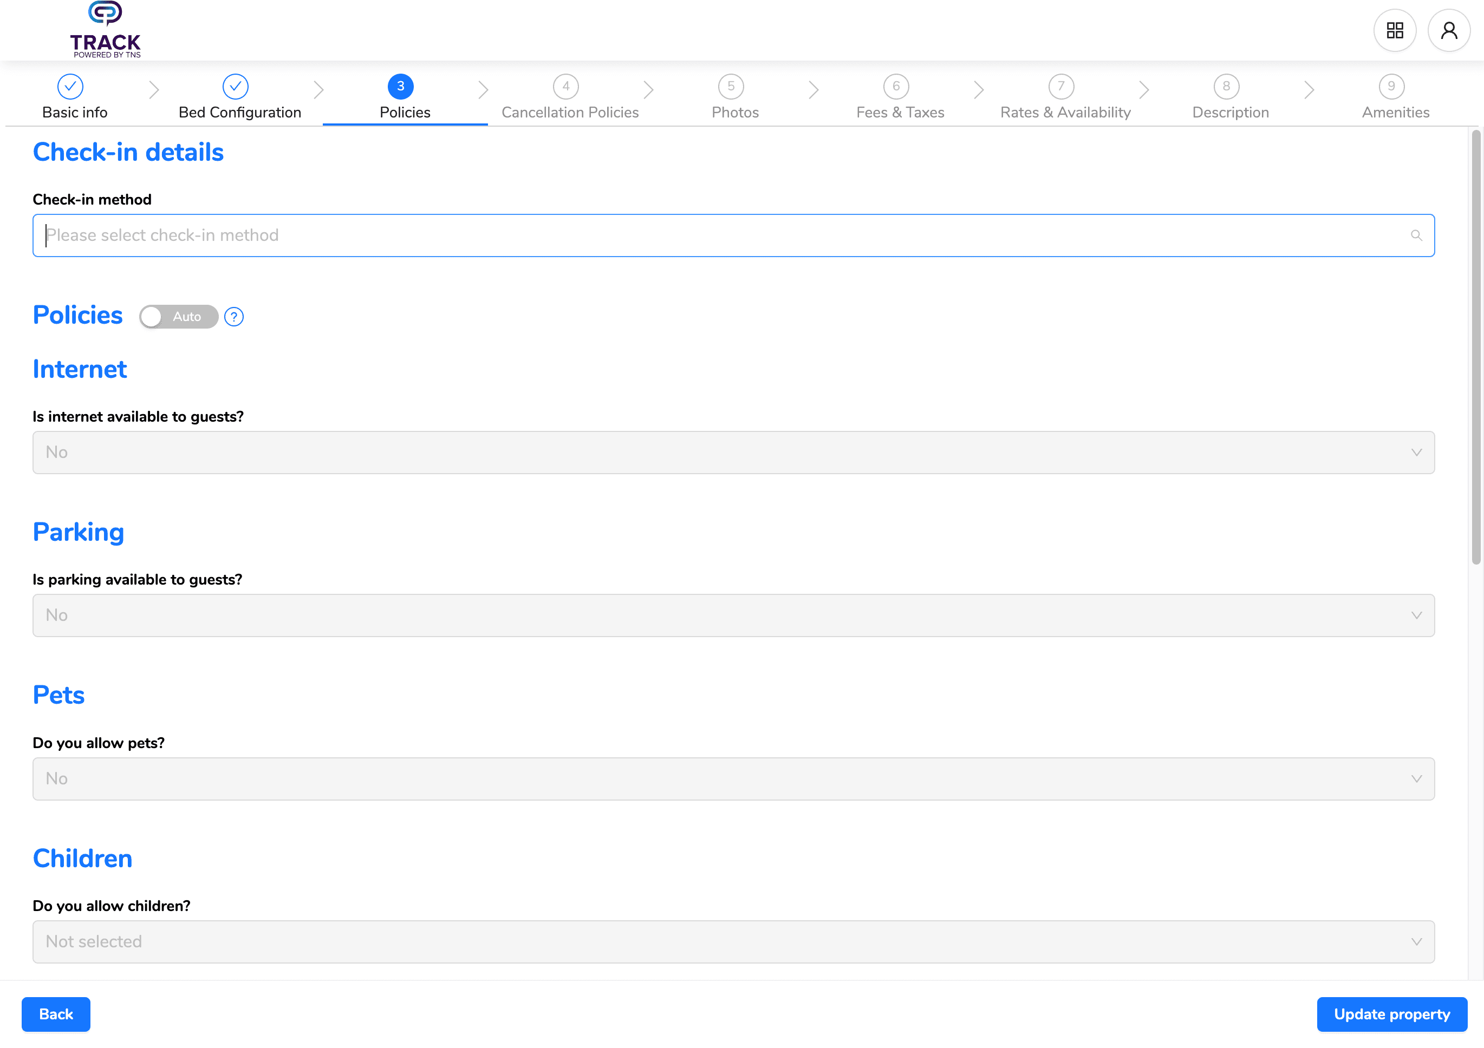The image size is (1484, 1048).
Task: Click the check-in method input field
Action: tap(733, 235)
